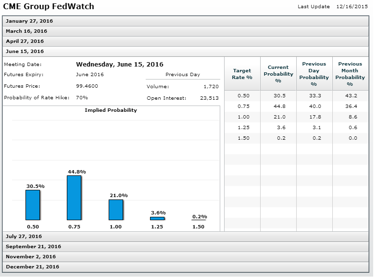Click the 30.5% bar for 0.50 rate
The image size is (377, 279).
[x=33, y=205]
